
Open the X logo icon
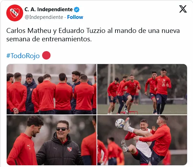point(183,9)
